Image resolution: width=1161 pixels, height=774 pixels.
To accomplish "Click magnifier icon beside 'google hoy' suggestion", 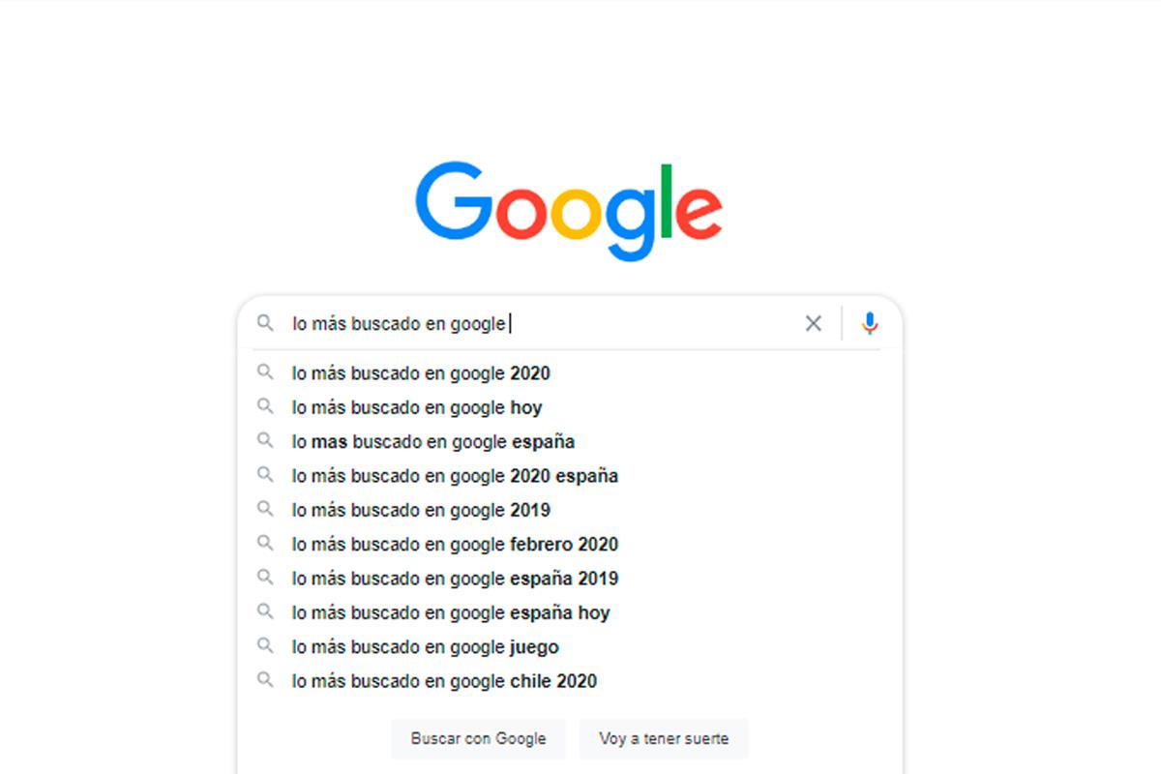I will [265, 406].
